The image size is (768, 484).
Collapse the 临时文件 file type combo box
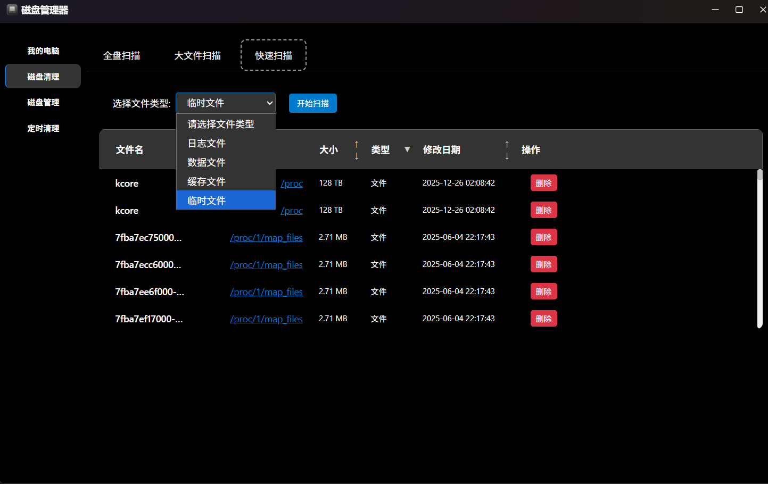pos(226,103)
